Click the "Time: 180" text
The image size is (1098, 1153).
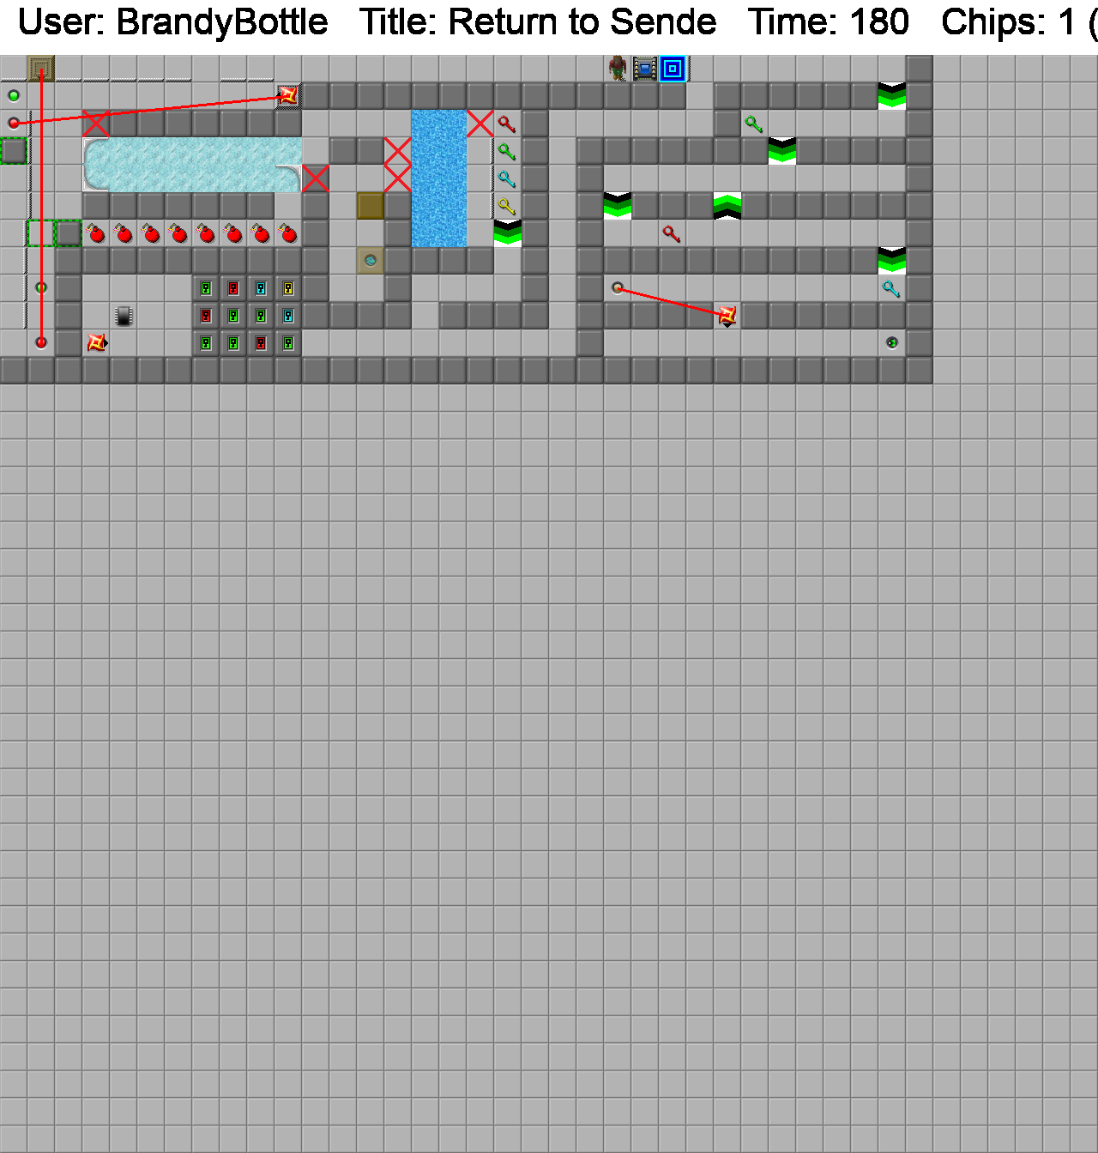tap(829, 22)
